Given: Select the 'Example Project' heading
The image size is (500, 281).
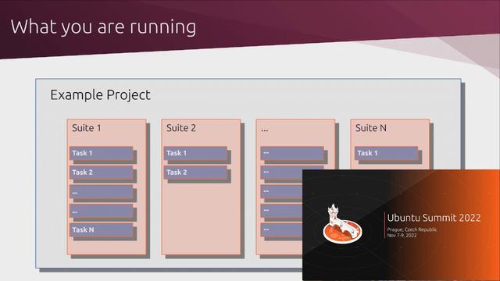Looking at the screenshot, I should coord(100,95).
